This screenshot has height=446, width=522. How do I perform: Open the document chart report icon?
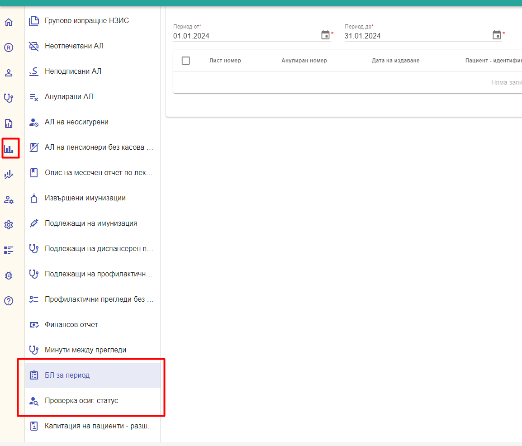pos(9,123)
